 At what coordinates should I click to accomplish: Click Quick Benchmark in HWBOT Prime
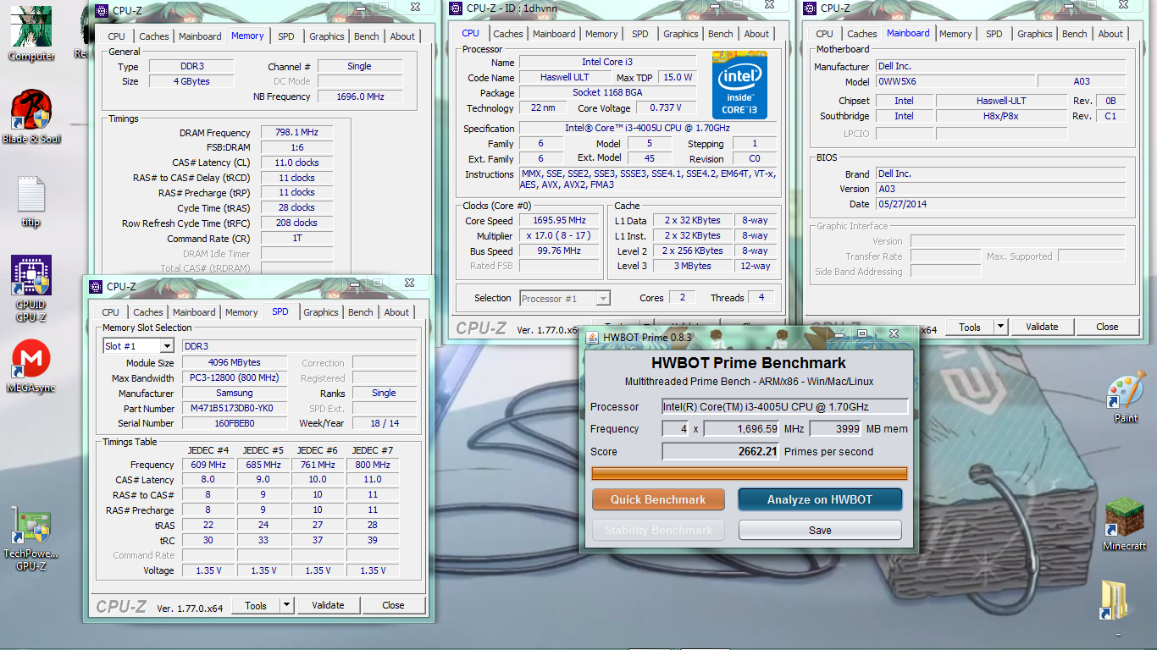coord(658,499)
